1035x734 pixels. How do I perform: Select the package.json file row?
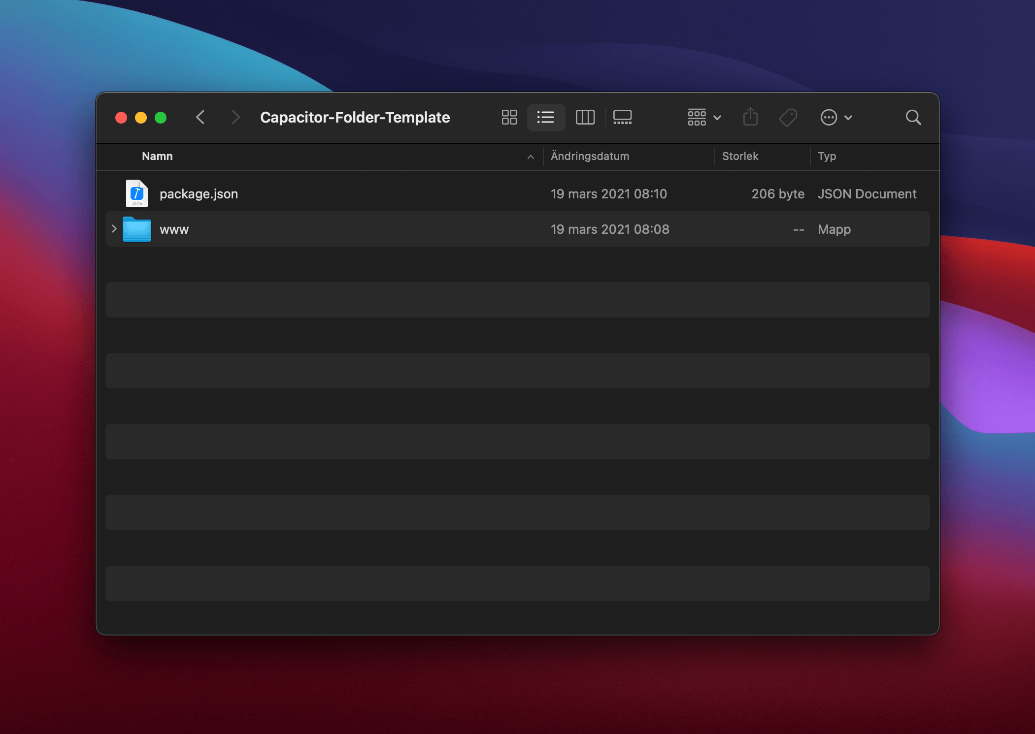pos(518,194)
